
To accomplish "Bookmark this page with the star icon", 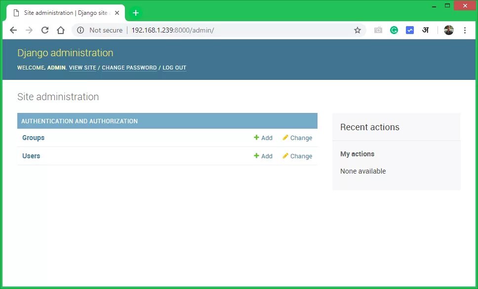I will pos(358,30).
